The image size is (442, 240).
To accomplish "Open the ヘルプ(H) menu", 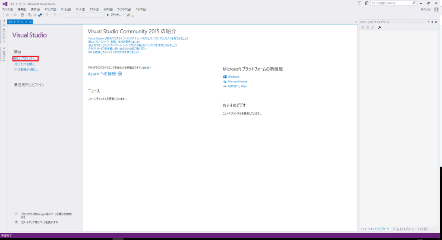I will (141, 9).
